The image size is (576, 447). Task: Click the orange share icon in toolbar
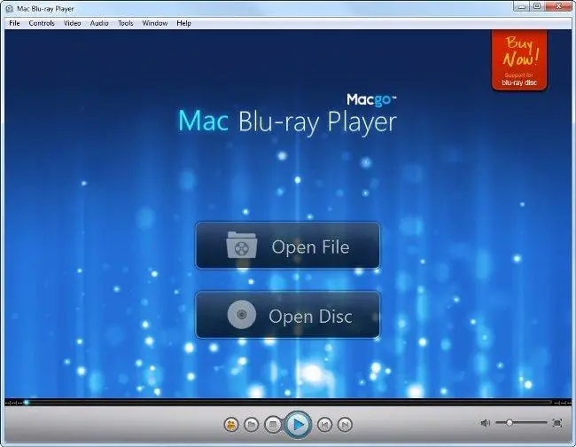click(x=231, y=425)
